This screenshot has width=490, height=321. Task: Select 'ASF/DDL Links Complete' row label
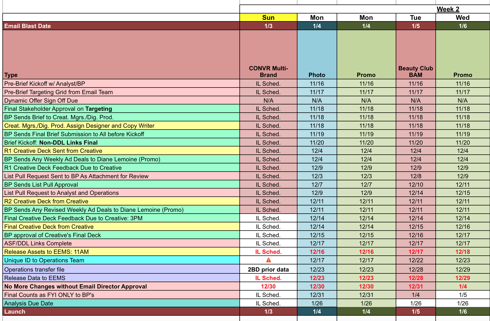pyautogui.click(x=121, y=243)
